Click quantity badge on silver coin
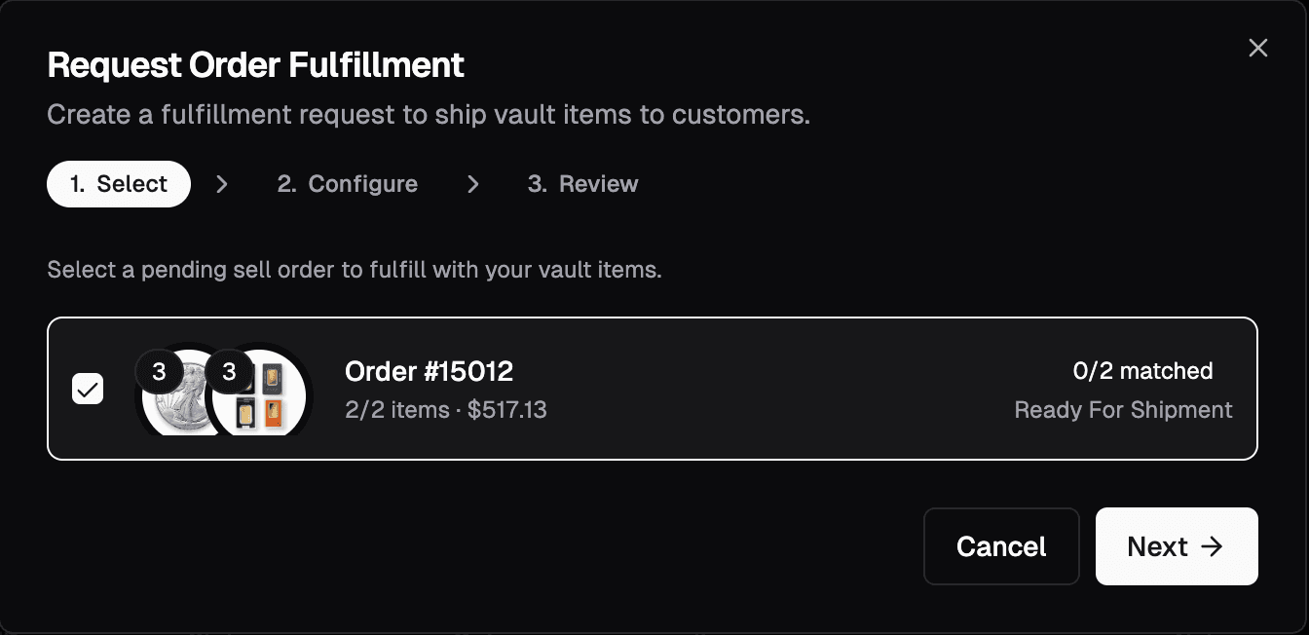 pos(159,372)
